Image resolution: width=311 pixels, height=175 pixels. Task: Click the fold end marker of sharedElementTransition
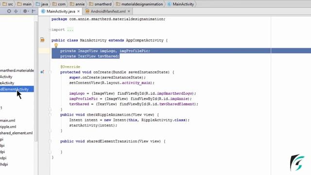pyautogui.click(x=50, y=152)
